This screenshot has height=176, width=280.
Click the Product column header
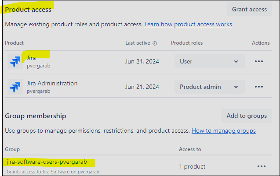[15, 43]
